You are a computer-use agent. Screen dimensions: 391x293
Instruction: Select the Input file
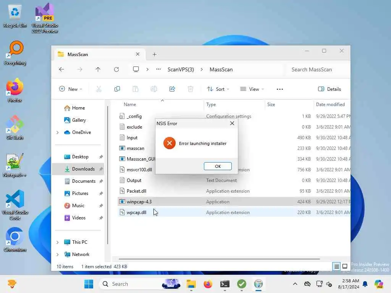132,138
